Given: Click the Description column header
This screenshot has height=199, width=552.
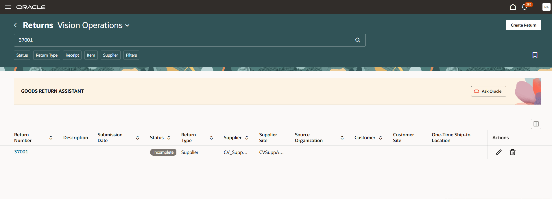Looking at the screenshot, I should point(75,138).
